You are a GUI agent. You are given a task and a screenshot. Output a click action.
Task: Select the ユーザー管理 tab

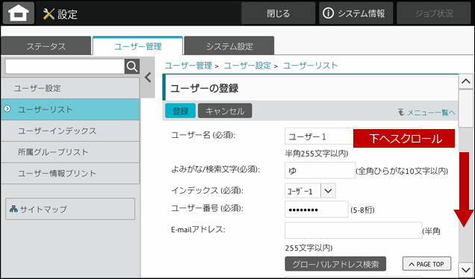pos(138,46)
